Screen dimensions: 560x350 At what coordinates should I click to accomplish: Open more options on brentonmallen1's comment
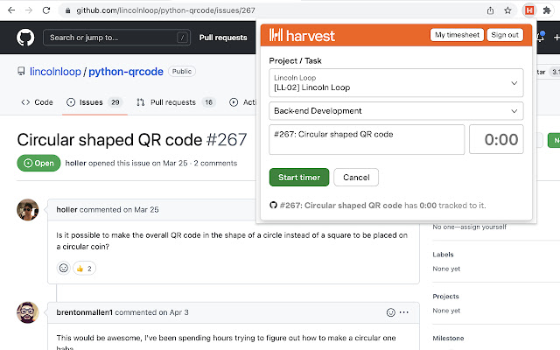(x=404, y=312)
